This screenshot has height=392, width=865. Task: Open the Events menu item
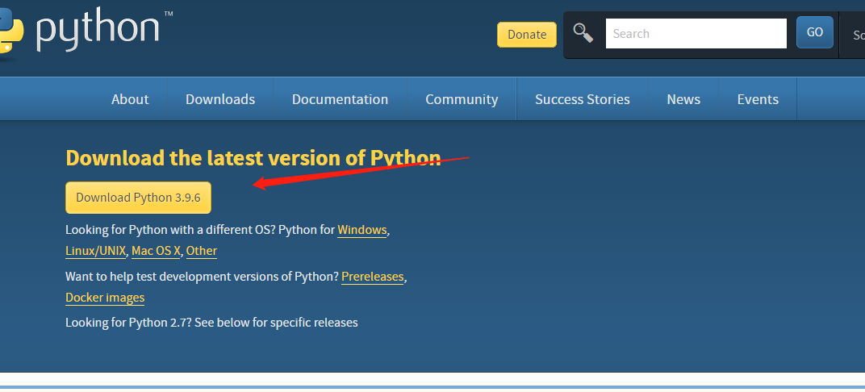pyautogui.click(x=758, y=99)
